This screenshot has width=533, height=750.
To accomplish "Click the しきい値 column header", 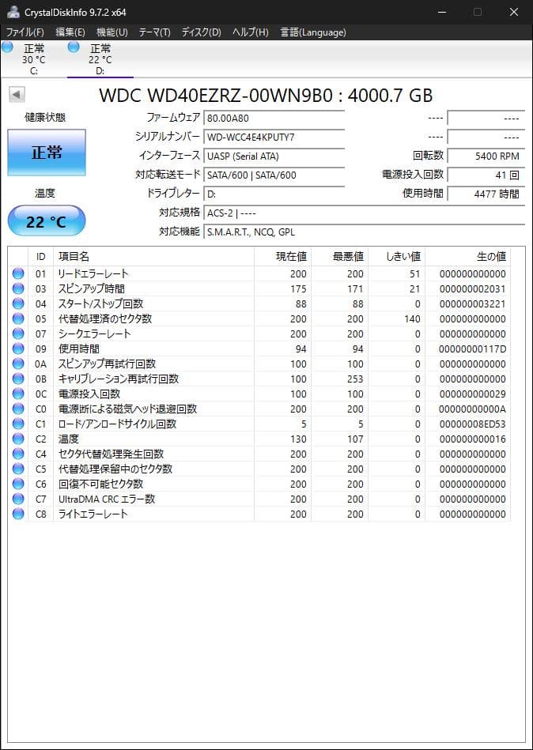I will (x=397, y=256).
